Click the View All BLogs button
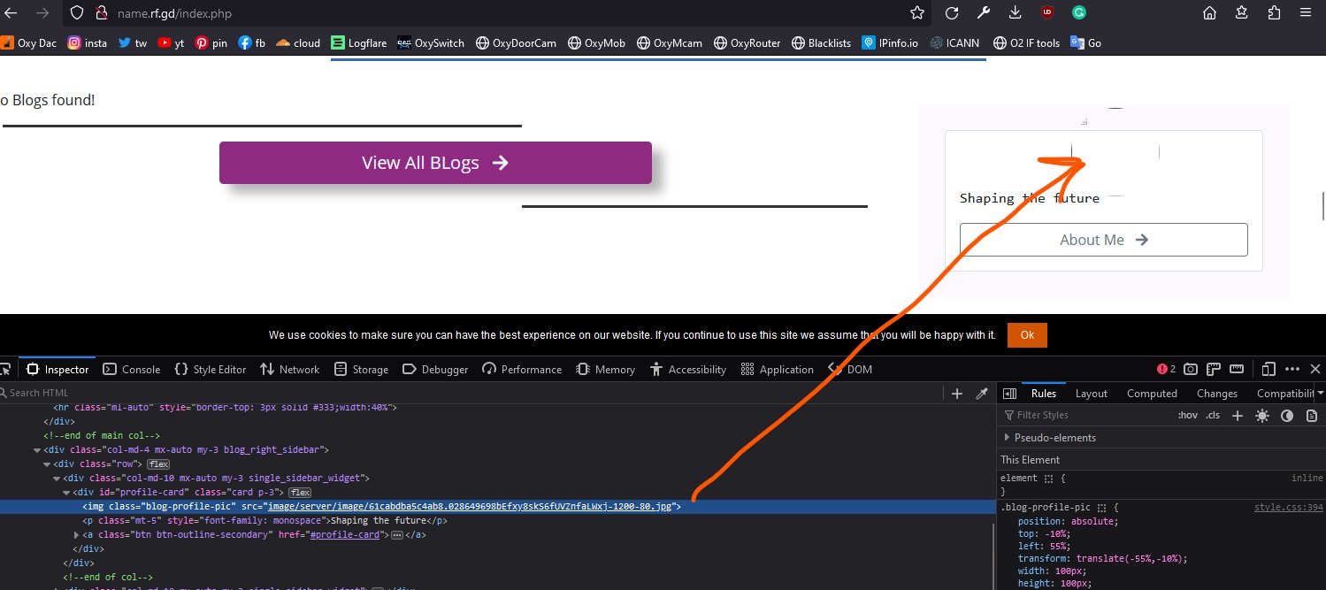The image size is (1326, 590). 435,163
